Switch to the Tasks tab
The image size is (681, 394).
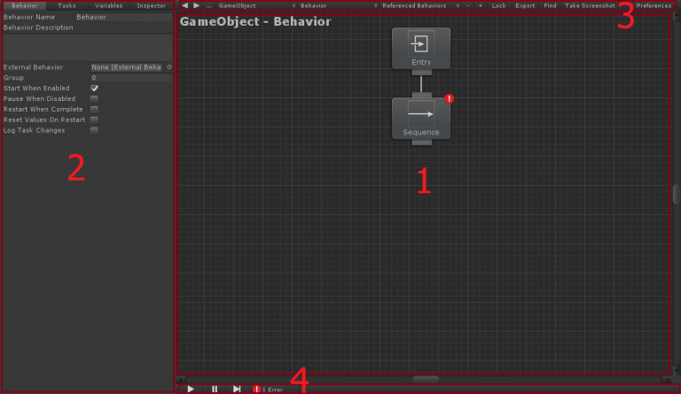(x=67, y=5)
